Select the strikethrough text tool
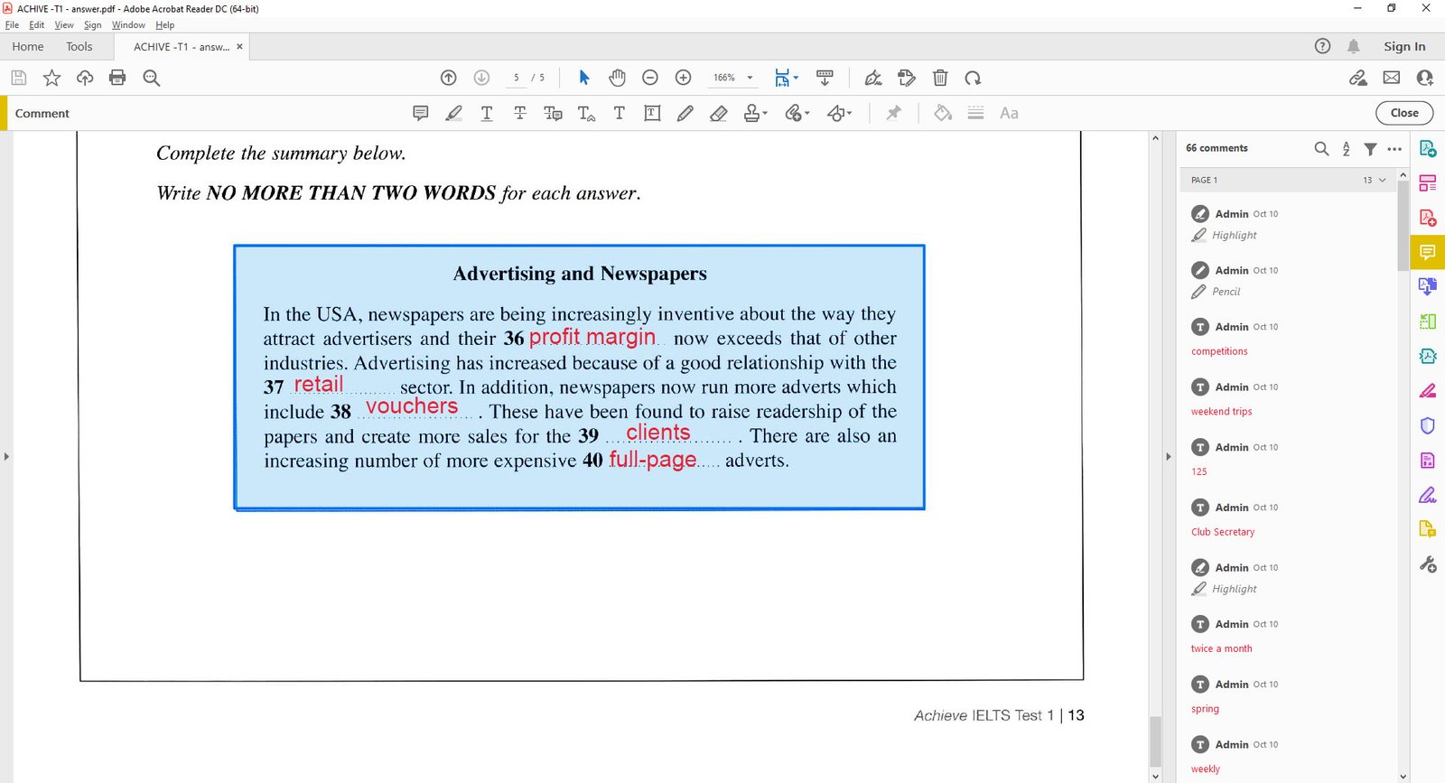1445x783 pixels. click(x=519, y=113)
